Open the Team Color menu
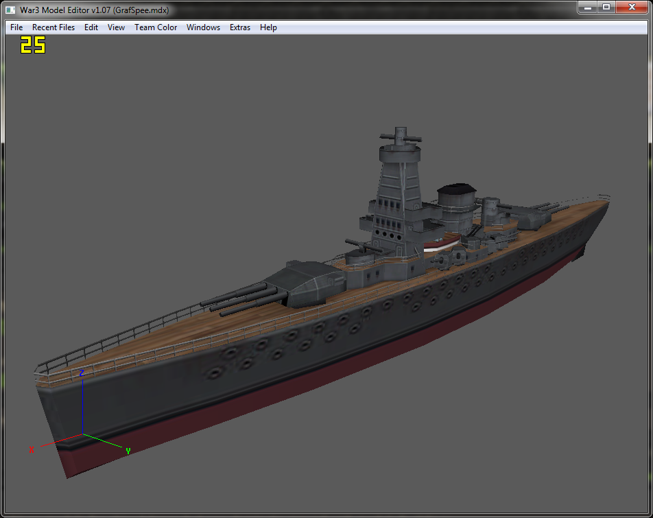The height and width of the screenshot is (518, 653). (155, 27)
